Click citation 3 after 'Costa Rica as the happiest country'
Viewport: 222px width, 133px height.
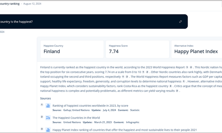point(171,86)
